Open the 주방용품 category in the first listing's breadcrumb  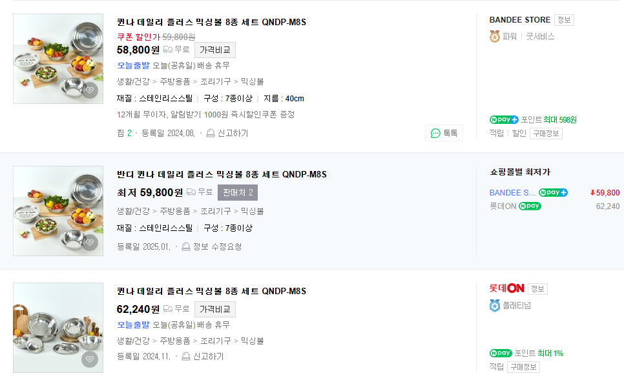175,81
